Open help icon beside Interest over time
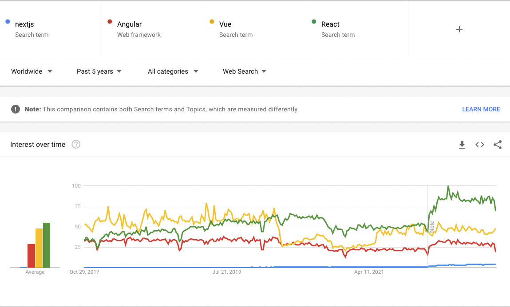The image size is (510, 307). (x=76, y=144)
